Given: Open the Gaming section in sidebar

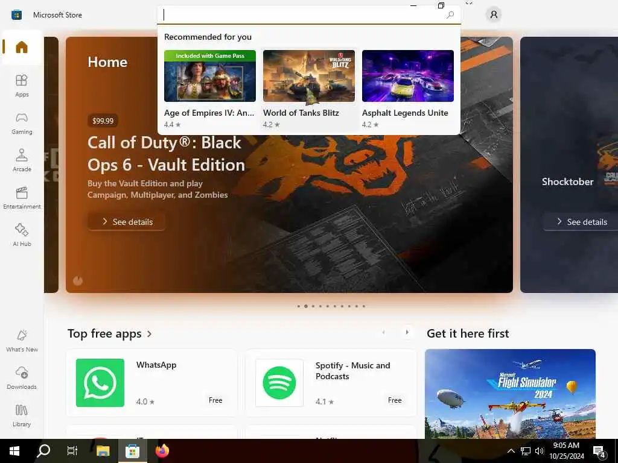Looking at the screenshot, I should (x=22, y=123).
